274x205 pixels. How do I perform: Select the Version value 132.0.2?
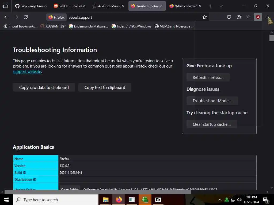click(x=64, y=165)
